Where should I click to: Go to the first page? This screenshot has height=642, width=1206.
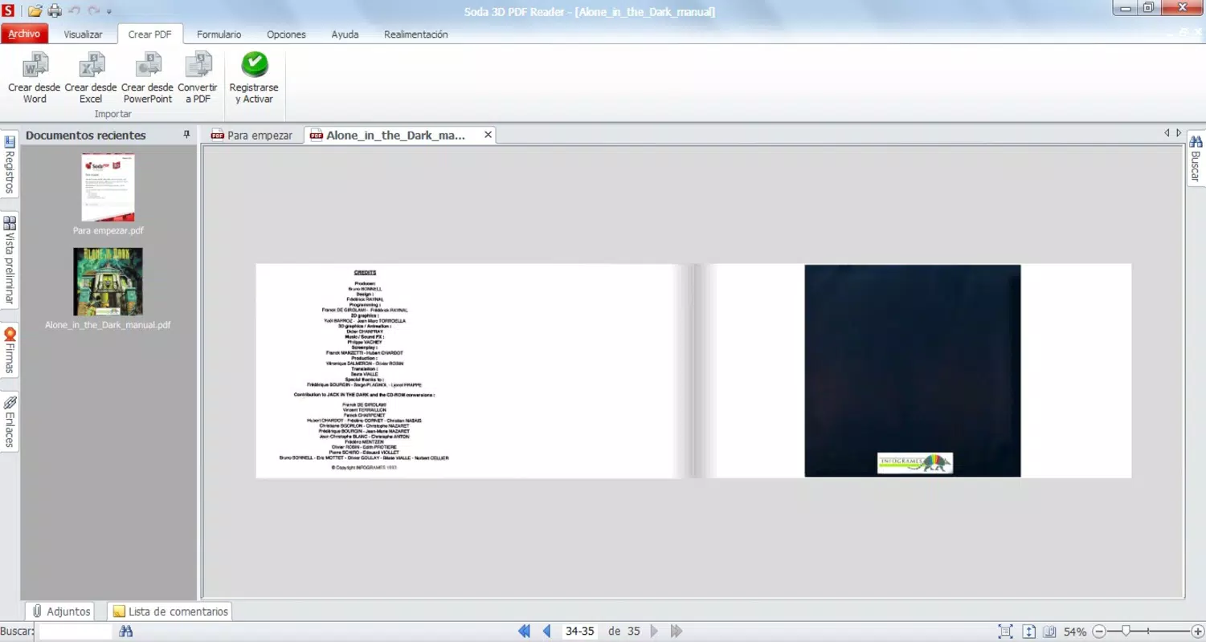pyautogui.click(x=524, y=632)
